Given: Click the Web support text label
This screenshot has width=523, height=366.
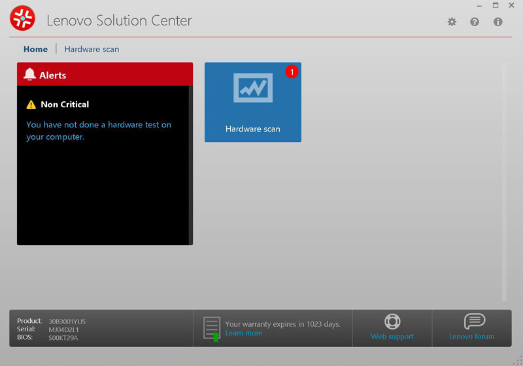Looking at the screenshot, I should pyautogui.click(x=392, y=337).
